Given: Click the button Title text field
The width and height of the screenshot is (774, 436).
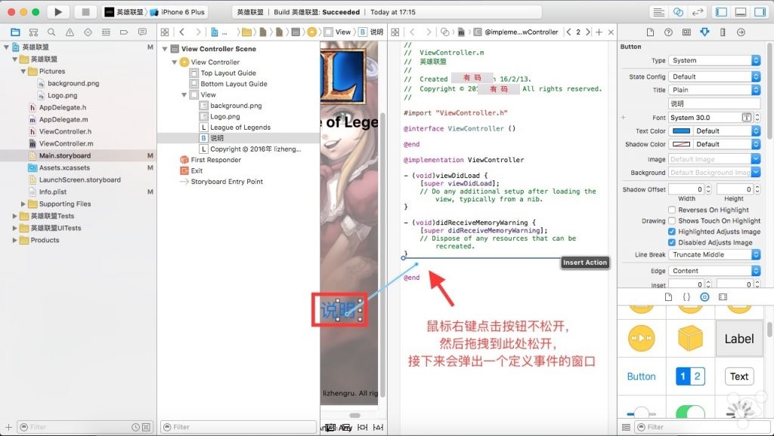Looking at the screenshot, I should point(714,104).
